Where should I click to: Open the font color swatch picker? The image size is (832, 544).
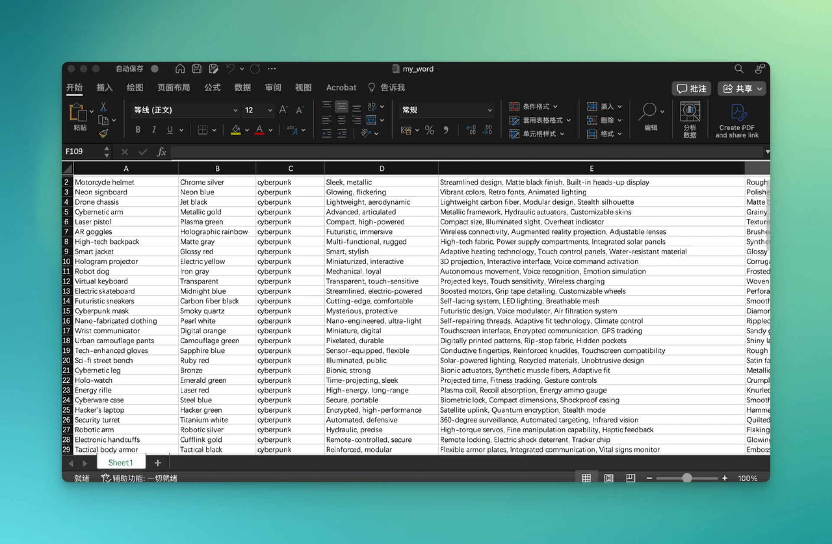click(270, 130)
